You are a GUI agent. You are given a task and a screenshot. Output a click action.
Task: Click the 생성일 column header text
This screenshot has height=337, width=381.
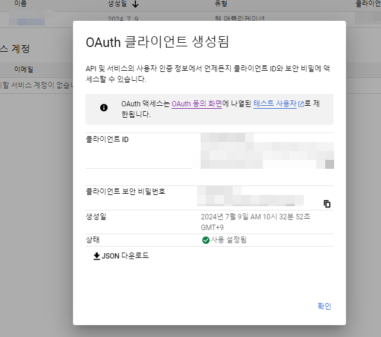point(118,4)
